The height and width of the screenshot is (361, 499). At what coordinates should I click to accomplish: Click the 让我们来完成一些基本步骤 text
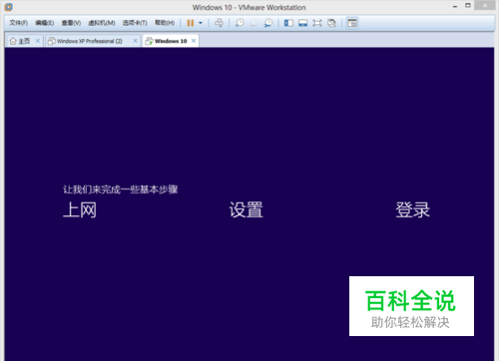coord(121,189)
